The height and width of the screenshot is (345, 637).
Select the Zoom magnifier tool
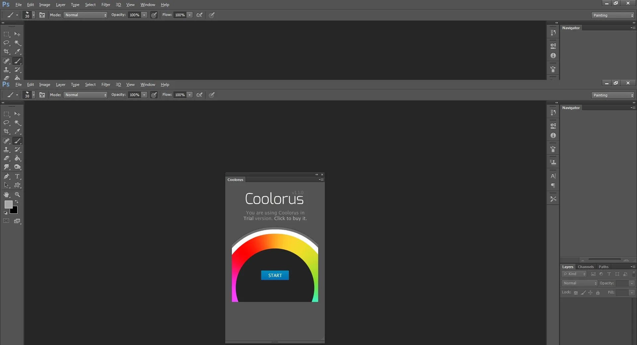point(17,195)
